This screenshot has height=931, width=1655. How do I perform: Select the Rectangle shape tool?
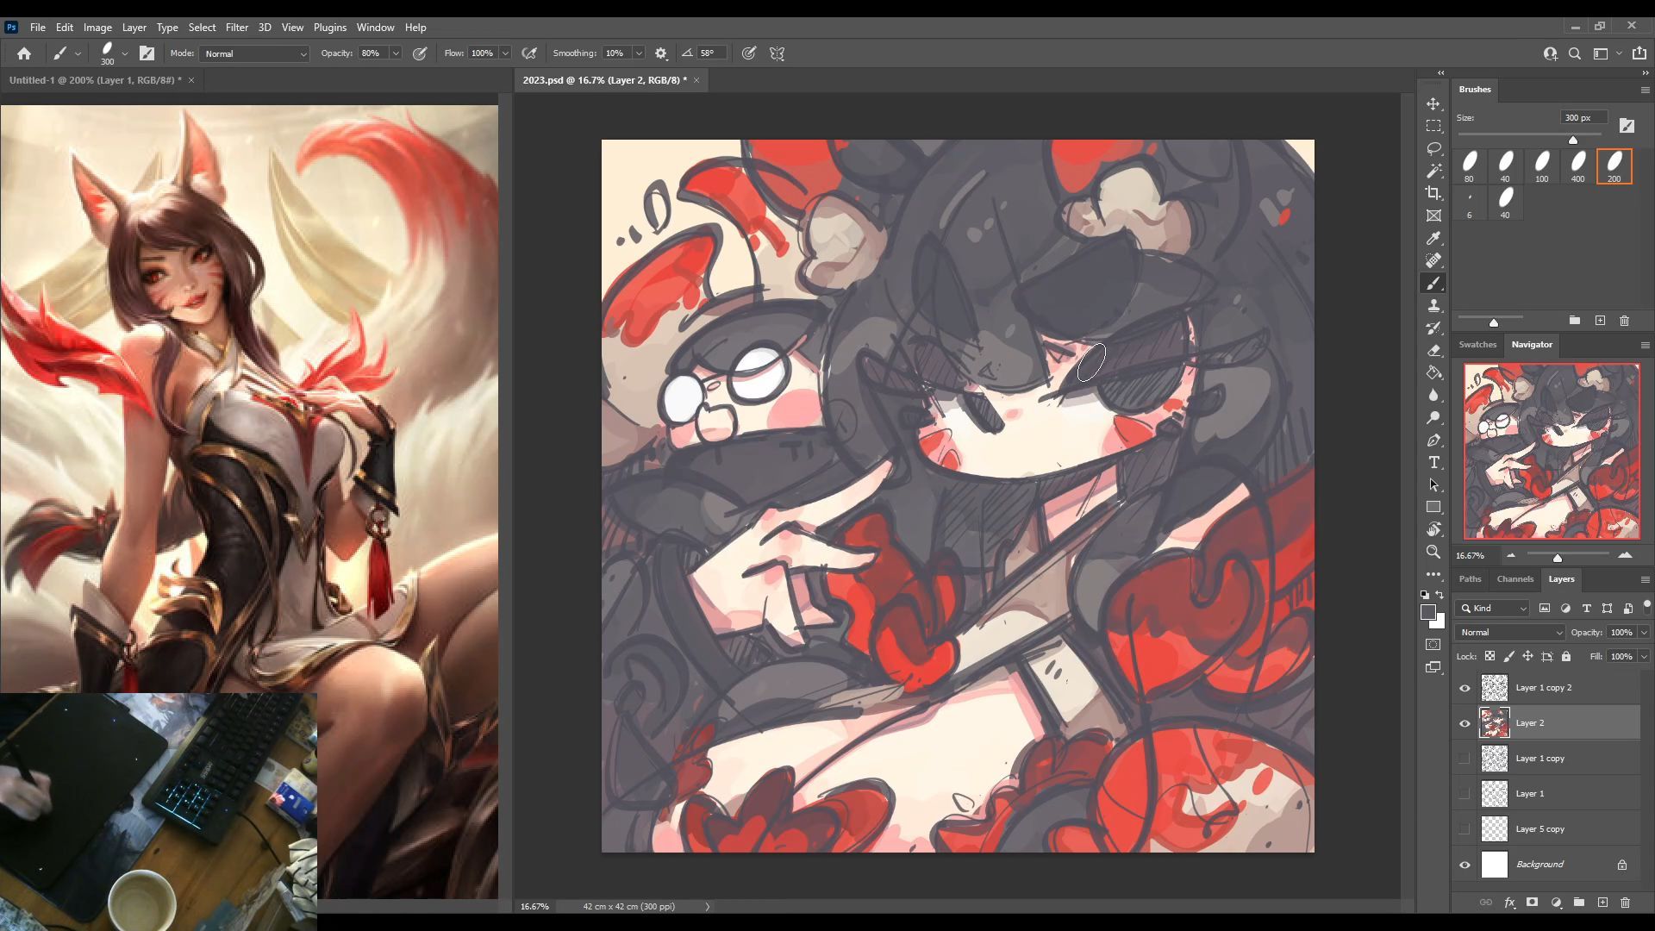1433,507
